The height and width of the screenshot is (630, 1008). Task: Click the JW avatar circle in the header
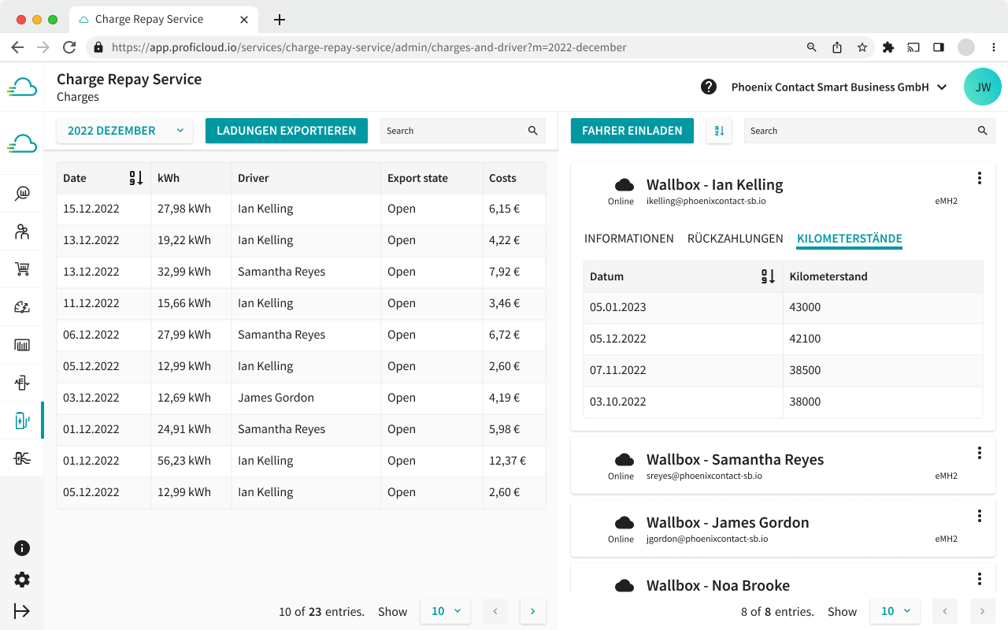(x=982, y=87)
